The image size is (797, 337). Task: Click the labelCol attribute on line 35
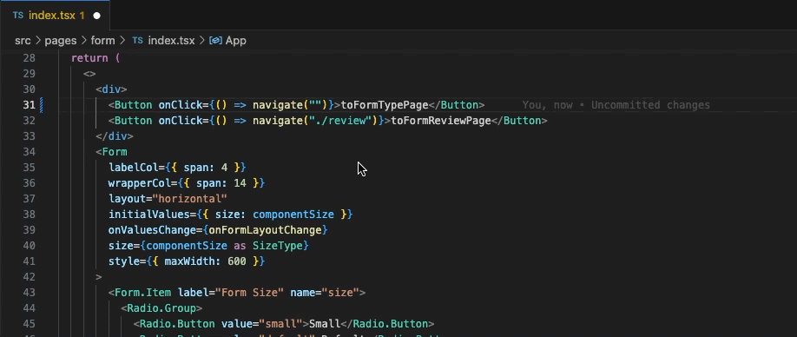click(134, 168)
